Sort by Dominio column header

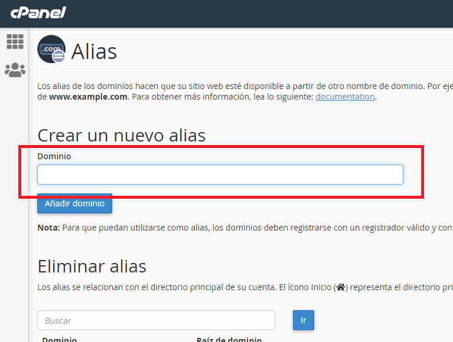coord(59,339)
